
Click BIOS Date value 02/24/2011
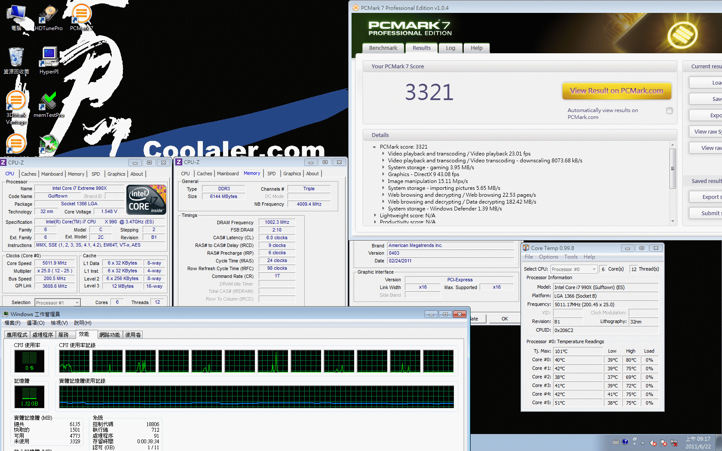pos(451,261)
